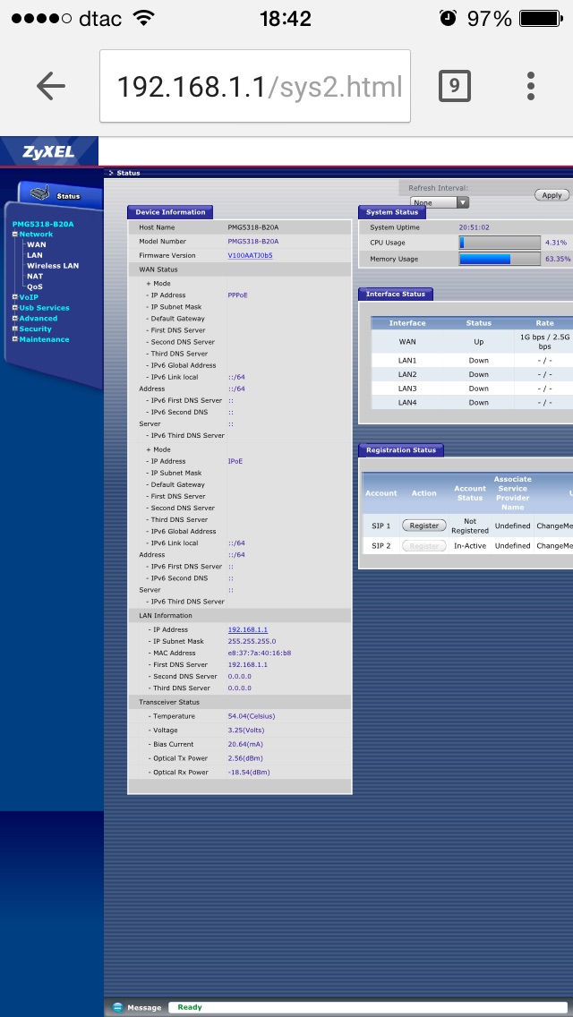
Task: Collapse the Network tree node
Action: coord(14,234)
